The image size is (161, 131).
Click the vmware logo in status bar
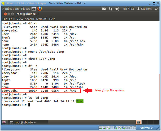(146, 128)
